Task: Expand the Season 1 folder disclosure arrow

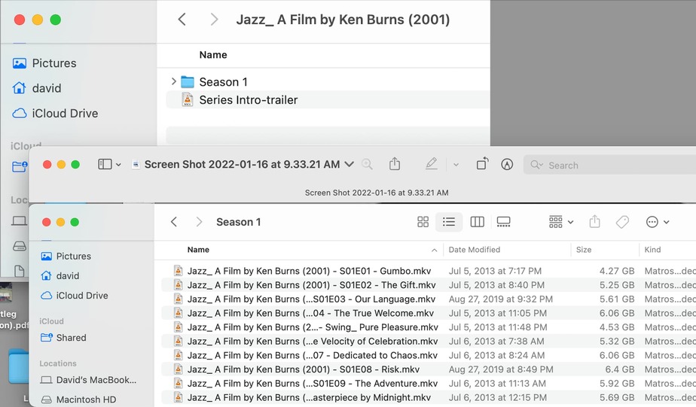Action: click(x=173, y=81)
